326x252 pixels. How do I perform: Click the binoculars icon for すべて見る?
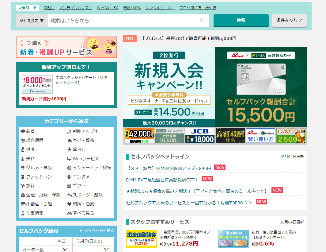coord(70,213)
